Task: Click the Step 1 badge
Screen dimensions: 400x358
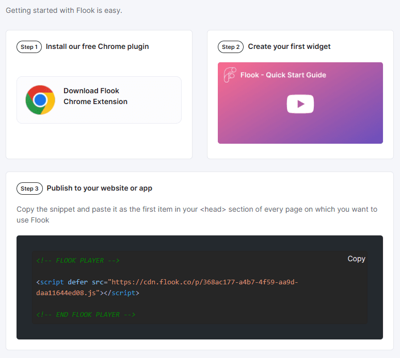Action: 29,47
